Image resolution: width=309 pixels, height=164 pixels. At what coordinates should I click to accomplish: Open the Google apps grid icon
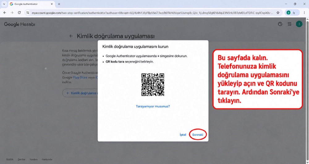[x=290, y=24]
